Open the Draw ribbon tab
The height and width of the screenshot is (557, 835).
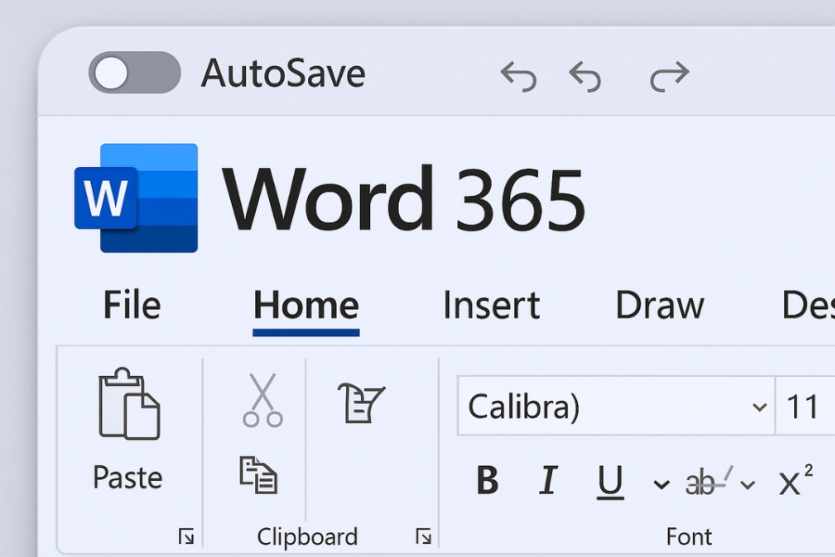point(660,305)
